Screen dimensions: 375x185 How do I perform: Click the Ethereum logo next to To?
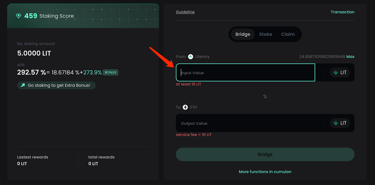tap(185, 107)
